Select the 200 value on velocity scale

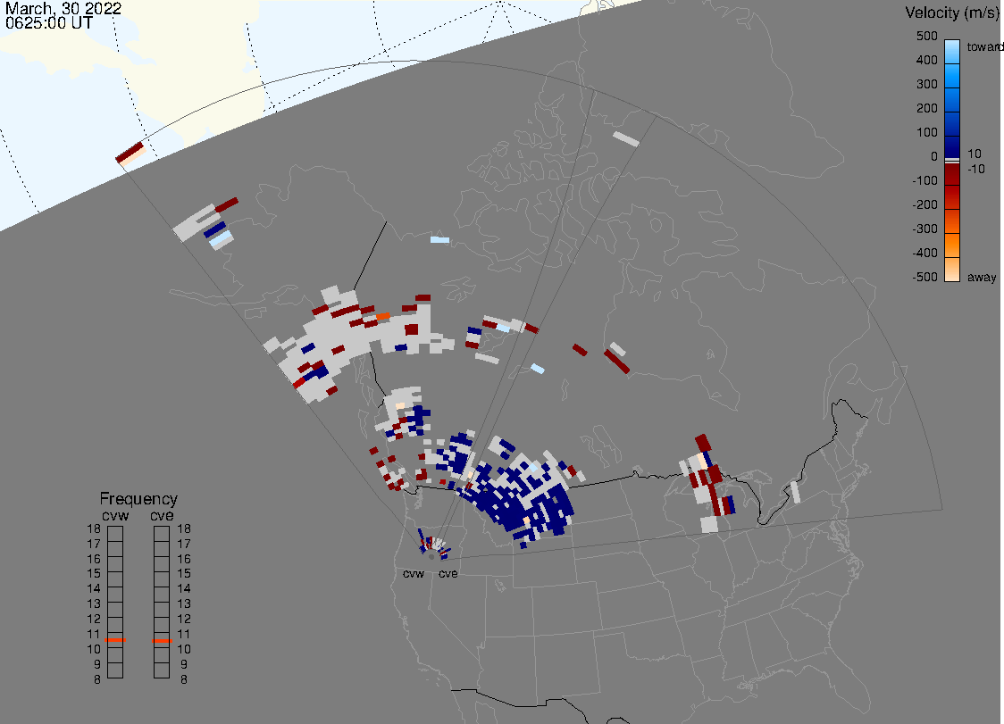926,108
